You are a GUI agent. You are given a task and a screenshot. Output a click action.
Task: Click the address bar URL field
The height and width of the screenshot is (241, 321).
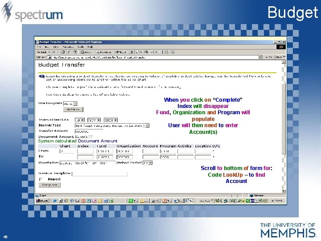click(155, 57)
